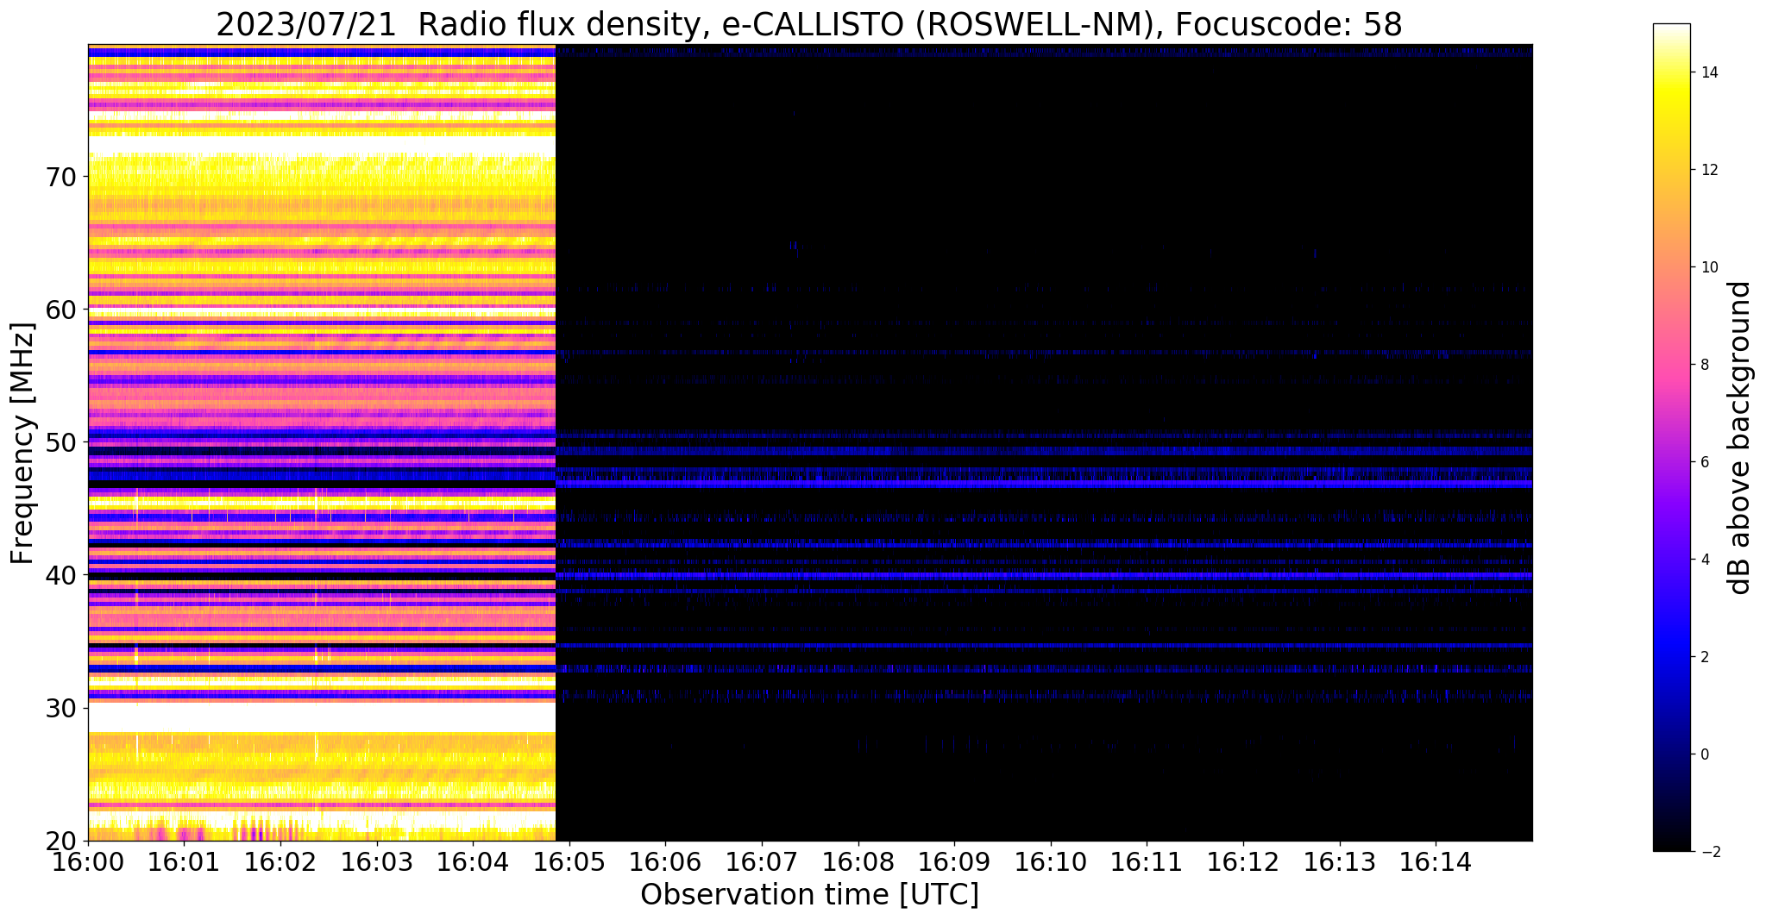Screen dimensions: 1766x920
Task: Click the colorbar tick value −2
Action: (1709, 852)
